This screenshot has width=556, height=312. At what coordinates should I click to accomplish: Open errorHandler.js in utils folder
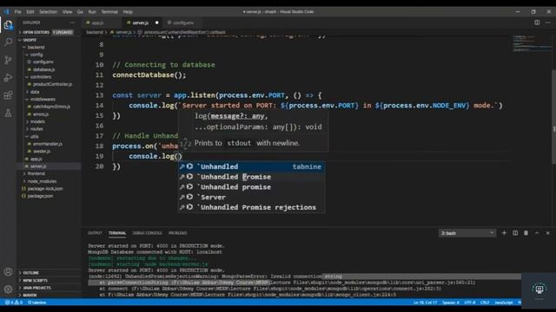tap(49, 144)
